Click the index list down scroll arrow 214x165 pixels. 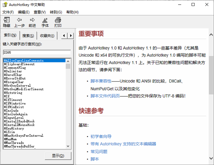pyautogui.click(x=68, y=147)
